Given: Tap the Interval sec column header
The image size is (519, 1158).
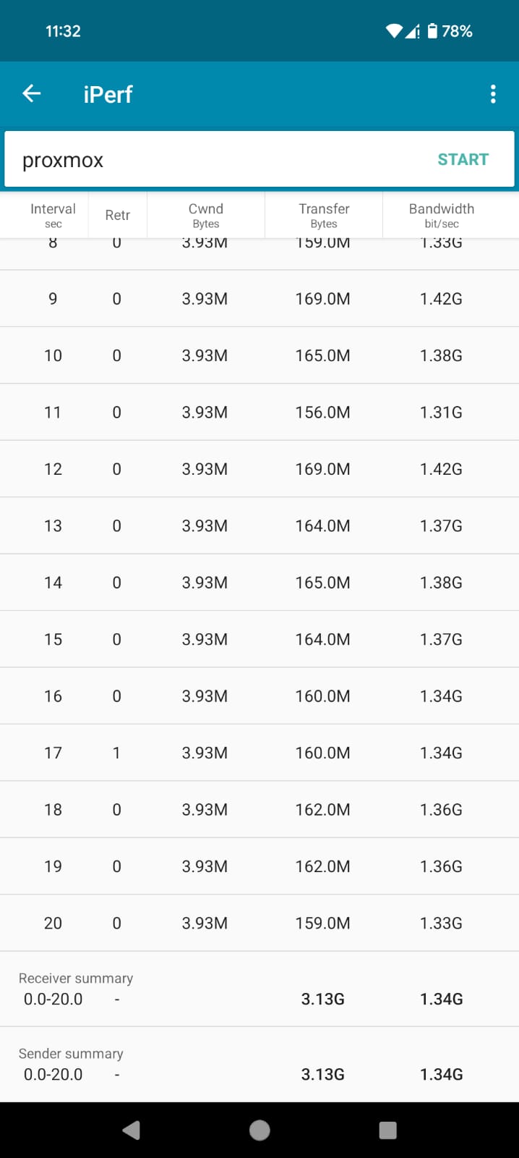Looking at the screenshot, I should pos(53,215).
